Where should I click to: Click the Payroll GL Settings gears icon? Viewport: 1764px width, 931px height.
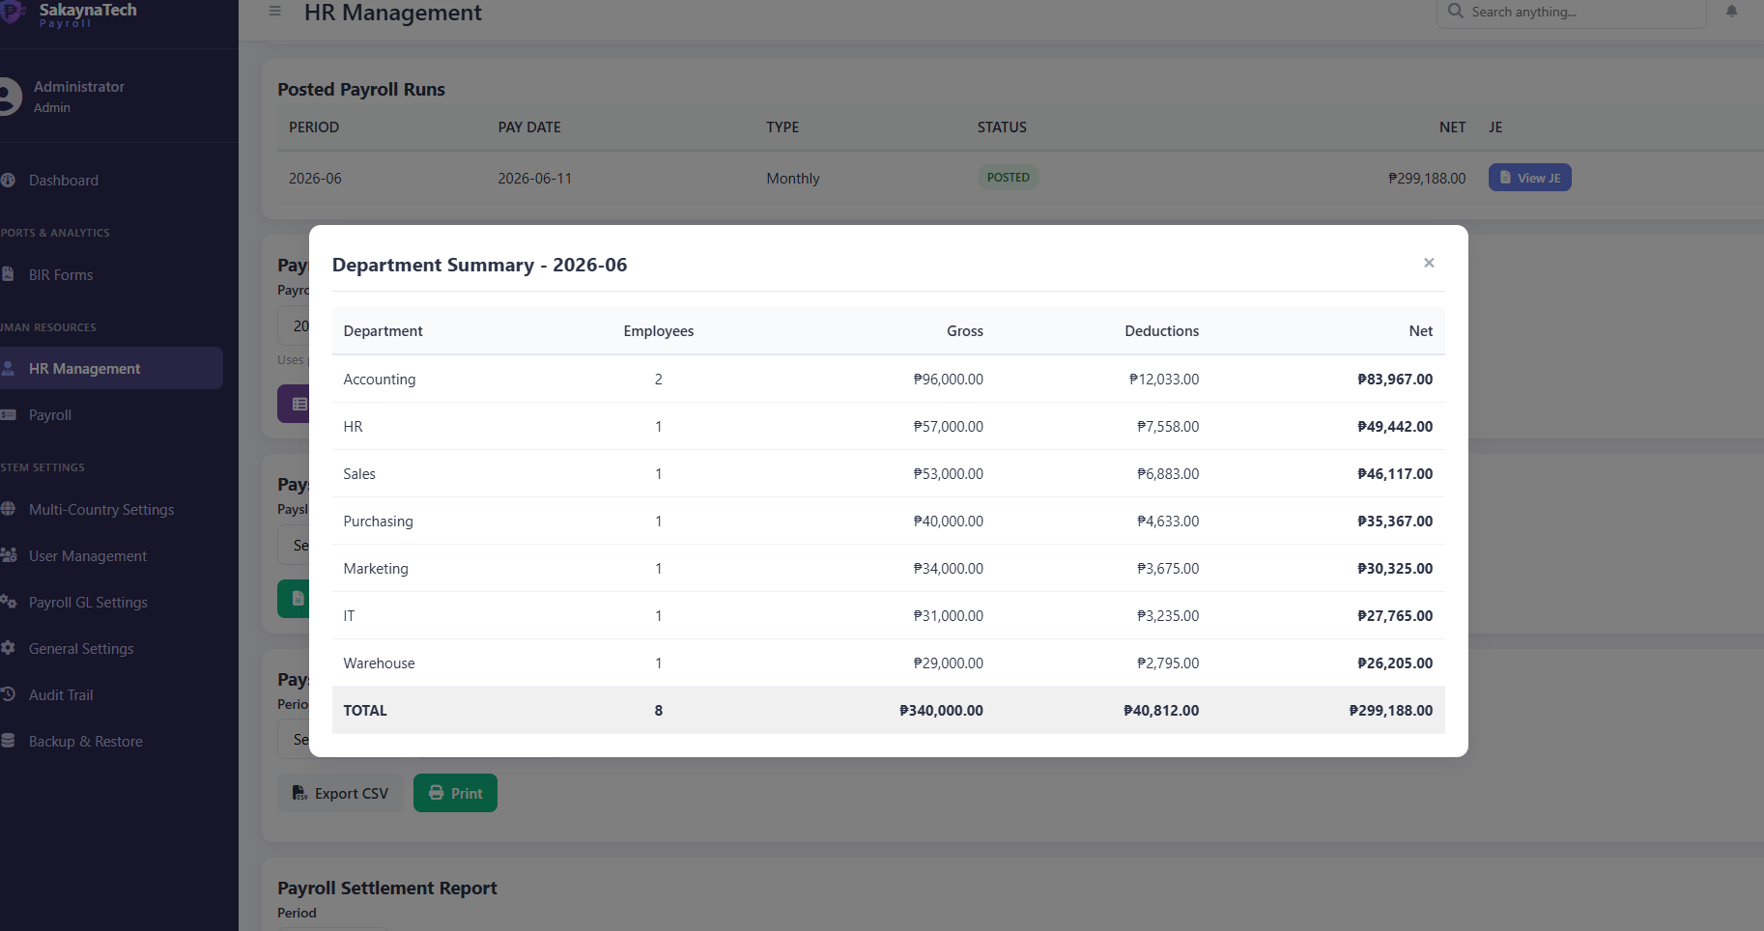click(x=9, y=603)
